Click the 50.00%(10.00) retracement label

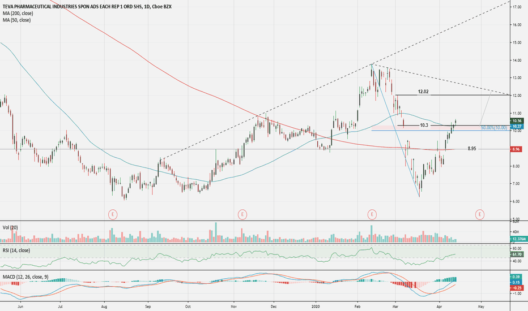(x=493, y=128)
